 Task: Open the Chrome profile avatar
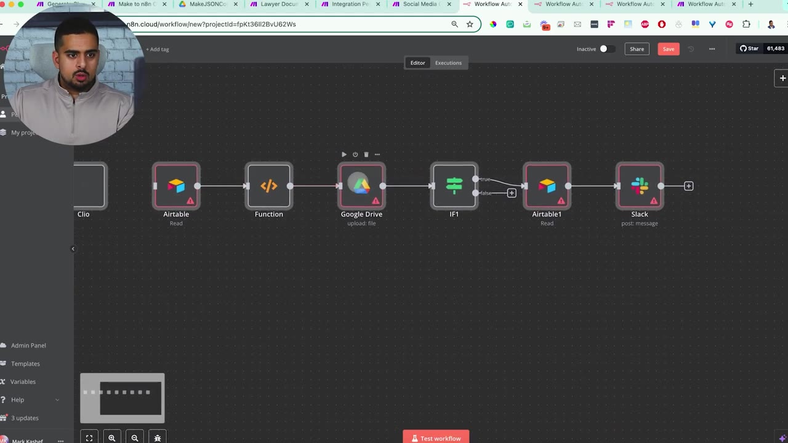[x=771, y=24]
